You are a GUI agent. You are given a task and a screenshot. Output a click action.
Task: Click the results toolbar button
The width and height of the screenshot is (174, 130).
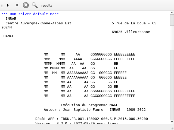tap(47, 5)
